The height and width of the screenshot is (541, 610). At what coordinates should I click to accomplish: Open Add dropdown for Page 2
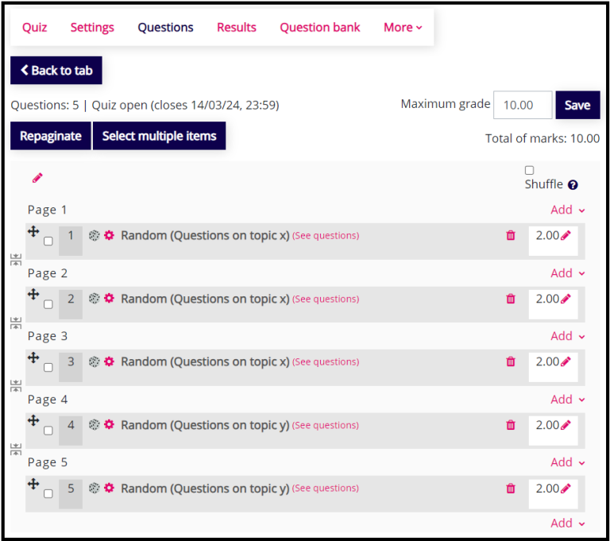(x=568, y=273)
